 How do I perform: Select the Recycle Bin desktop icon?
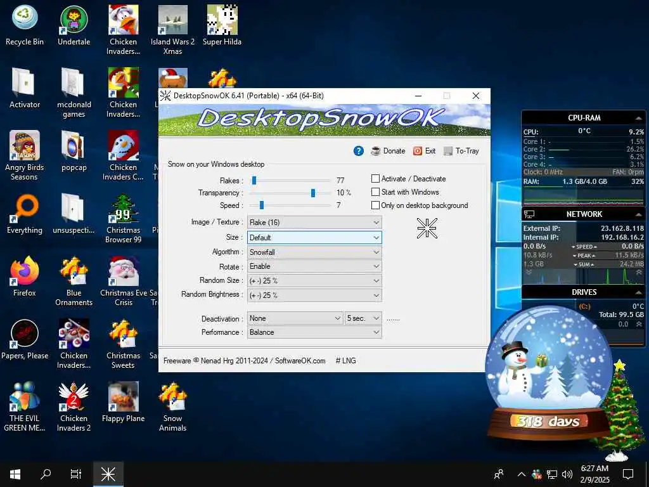[25, 25]
